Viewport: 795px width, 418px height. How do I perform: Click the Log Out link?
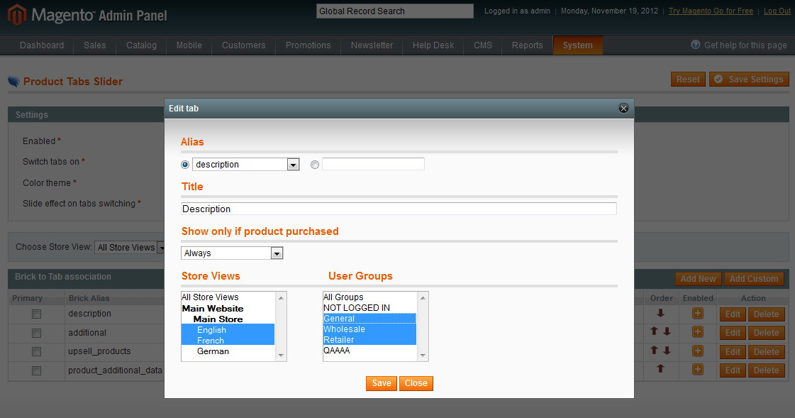(777, 11)
